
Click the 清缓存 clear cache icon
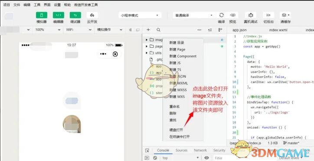(285, 15)
